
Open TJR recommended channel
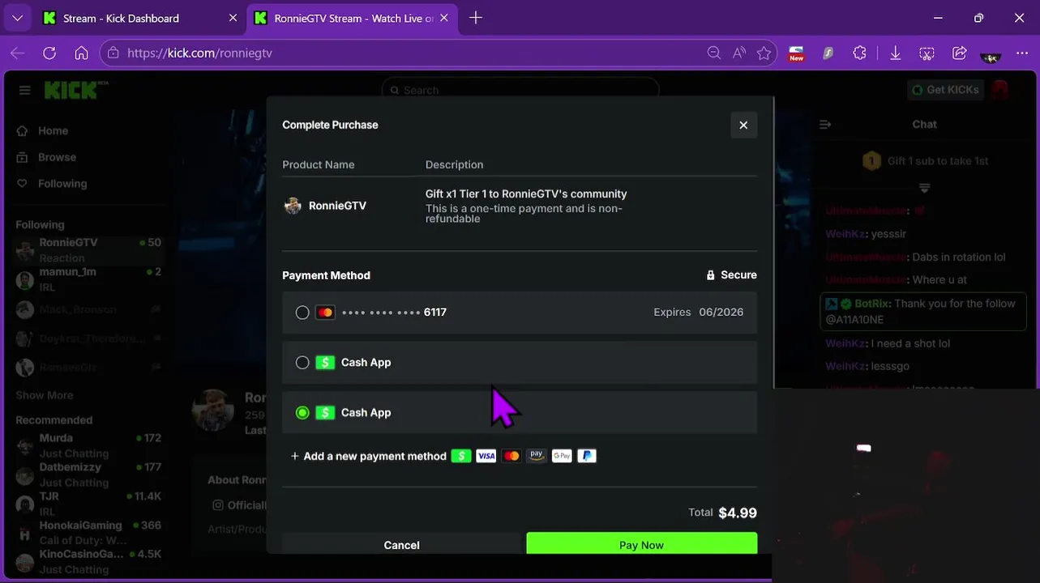[88, 504]
